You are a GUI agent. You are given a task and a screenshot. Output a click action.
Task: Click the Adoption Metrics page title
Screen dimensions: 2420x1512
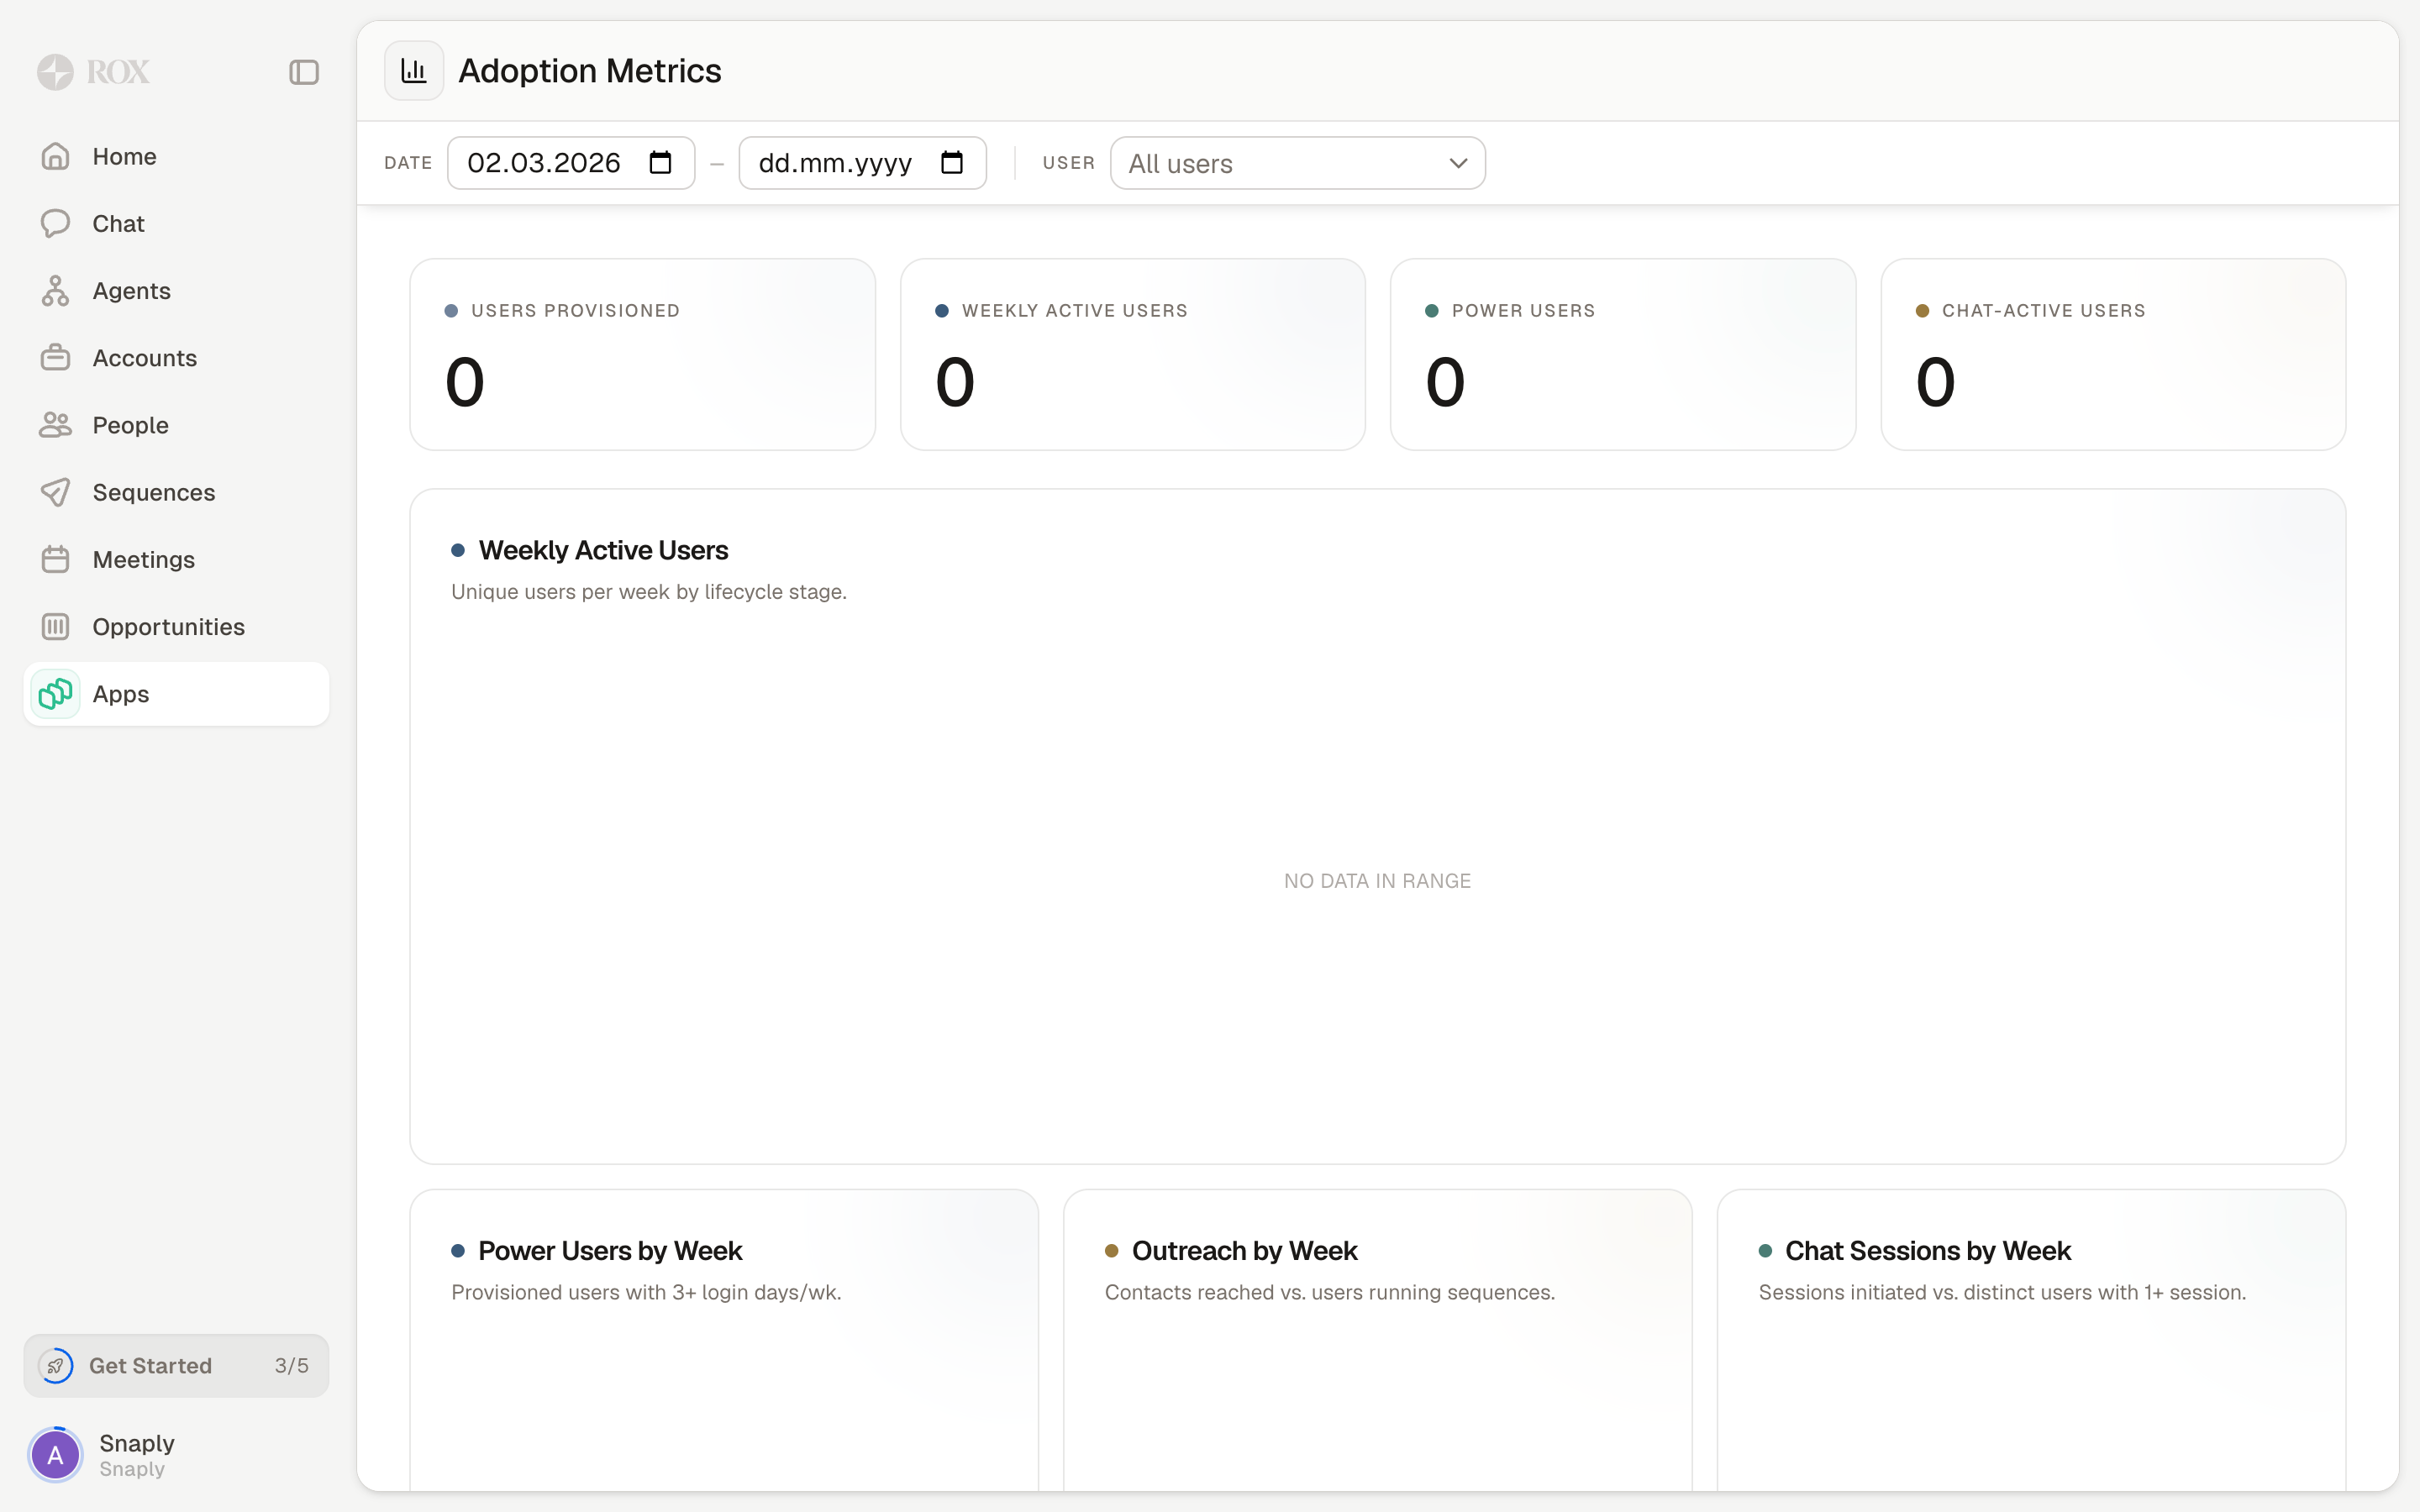tap(590, 71)
